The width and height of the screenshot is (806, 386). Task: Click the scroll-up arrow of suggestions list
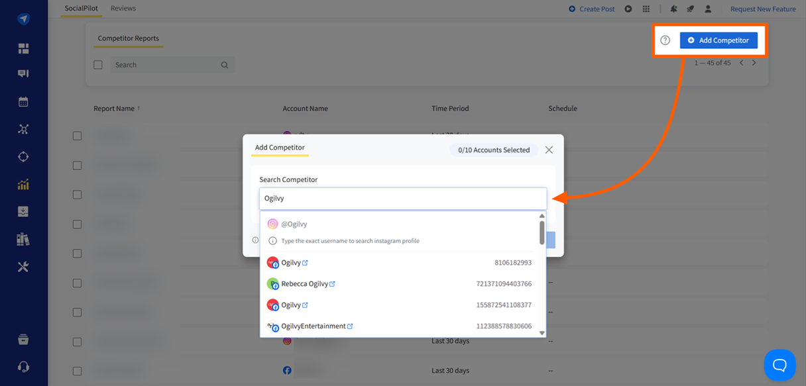(x=542, y=216)
